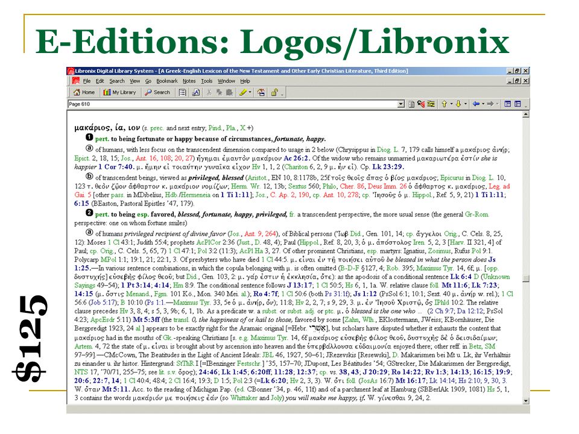Click the Page 610 location box

click(236, 104)
